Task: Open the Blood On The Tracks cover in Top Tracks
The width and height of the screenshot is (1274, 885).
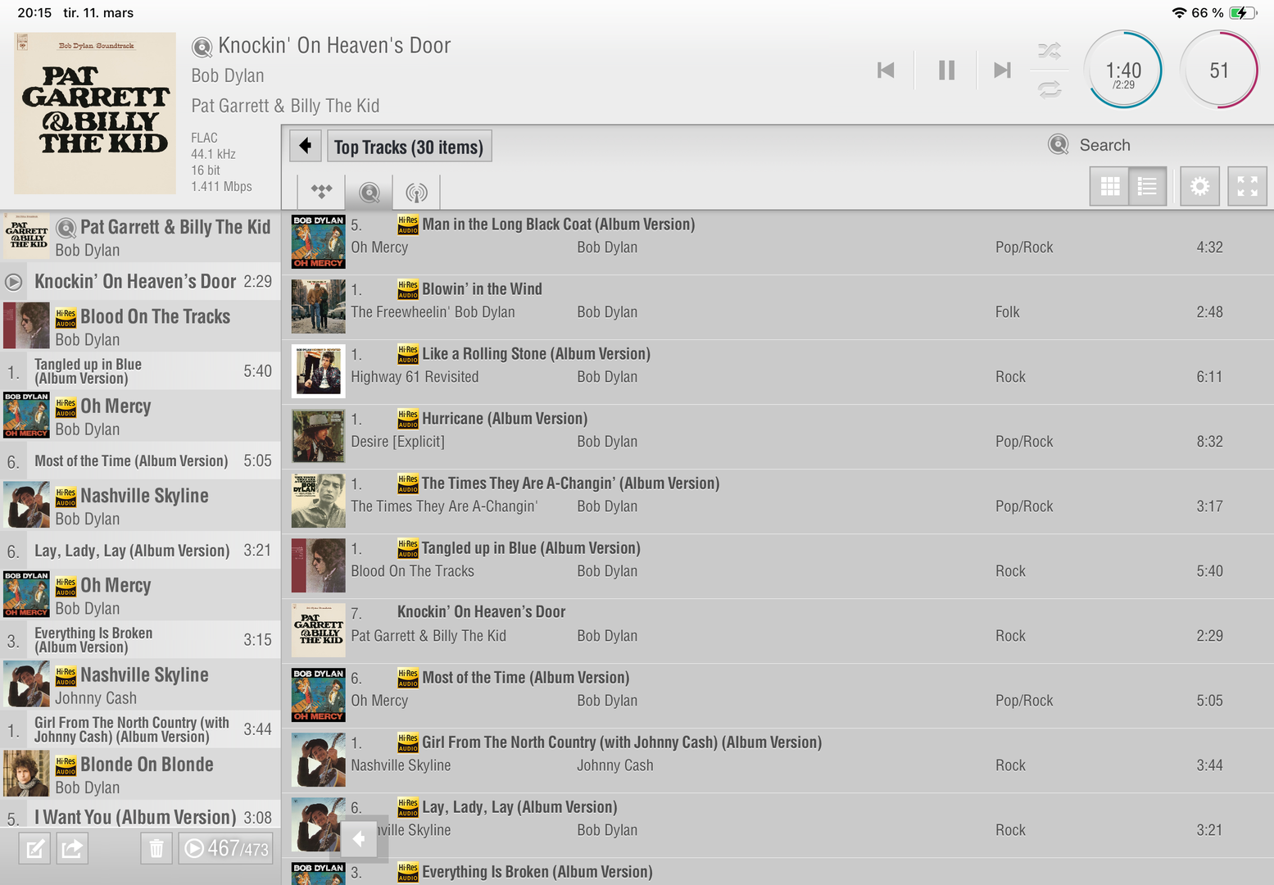Action: coord(319,565)
